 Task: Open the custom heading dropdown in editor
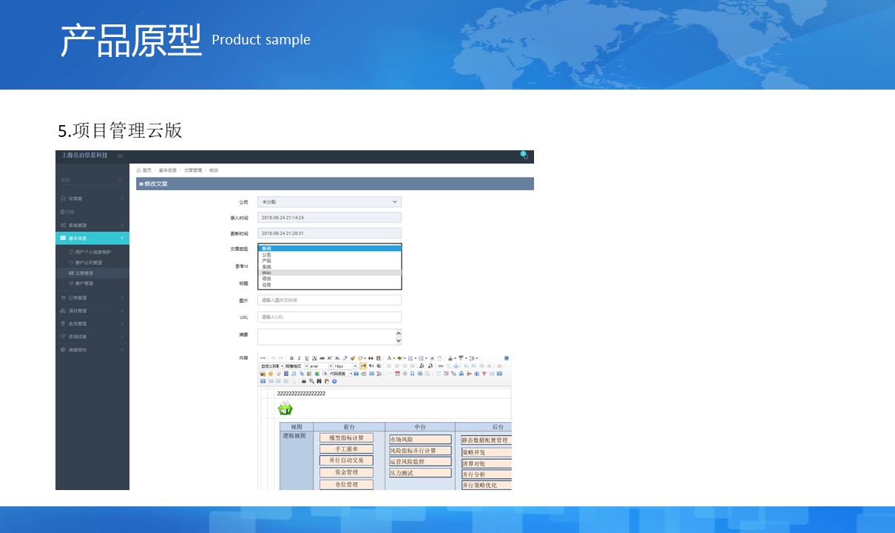(271, 366)
